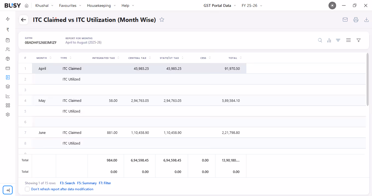Viewport: 372px width, 196px height.
Task: Open the gear settings sidebar icon
Action: click(x=8, y=115)
